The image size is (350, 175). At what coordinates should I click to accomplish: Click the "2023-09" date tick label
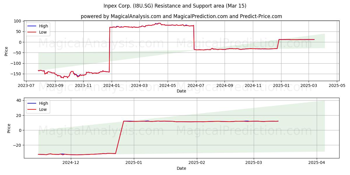[55, 86]
